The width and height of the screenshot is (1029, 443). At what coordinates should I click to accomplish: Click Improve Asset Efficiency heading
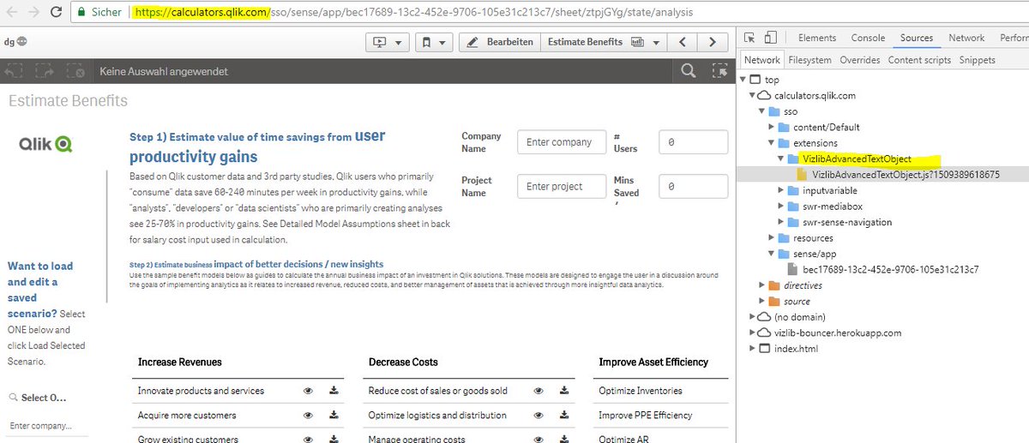point(653,362)
